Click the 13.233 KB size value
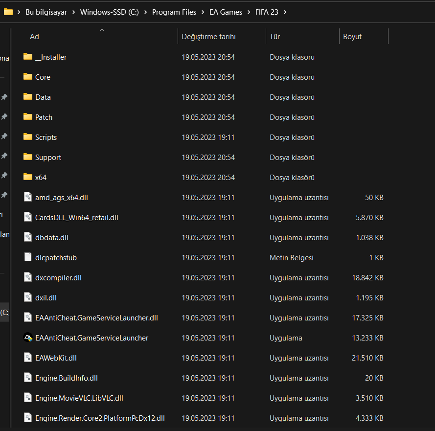Image resolution: width=435 pixels, height=431 pixels. click(367, 338)
